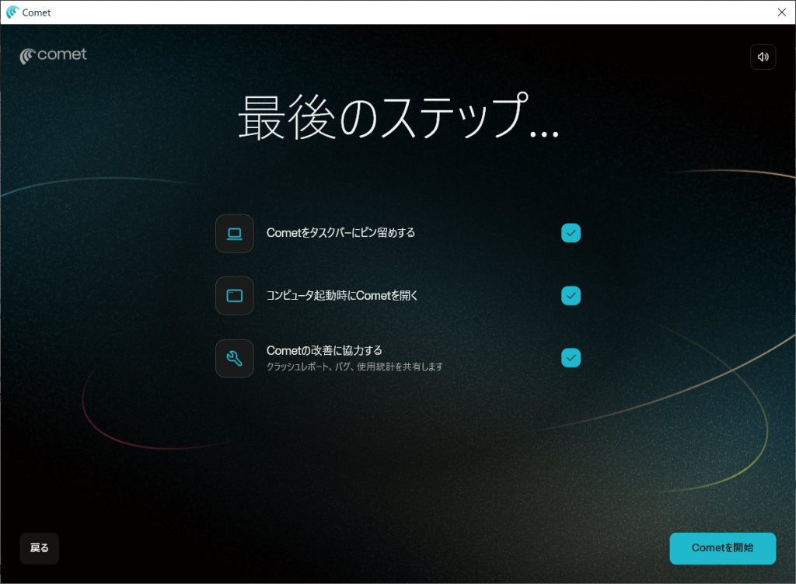
Task: Select the コンピュータ起動時にCometを開く label
Action: point(342,296)
